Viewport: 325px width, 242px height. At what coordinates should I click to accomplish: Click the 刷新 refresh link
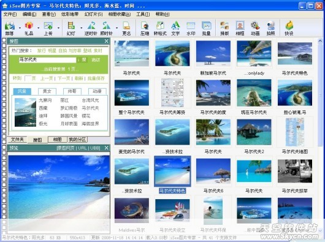(78, 78)
